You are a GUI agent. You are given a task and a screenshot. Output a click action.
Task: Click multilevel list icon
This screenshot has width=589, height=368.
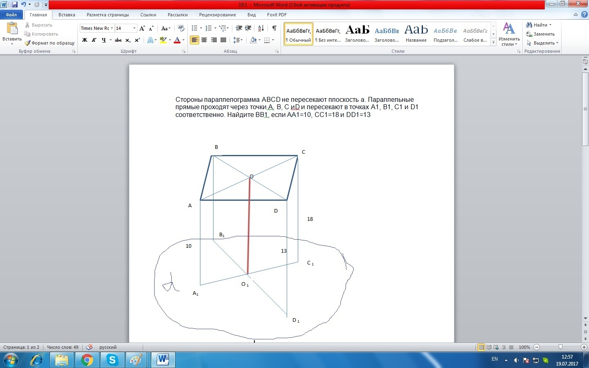click(223, 28)
